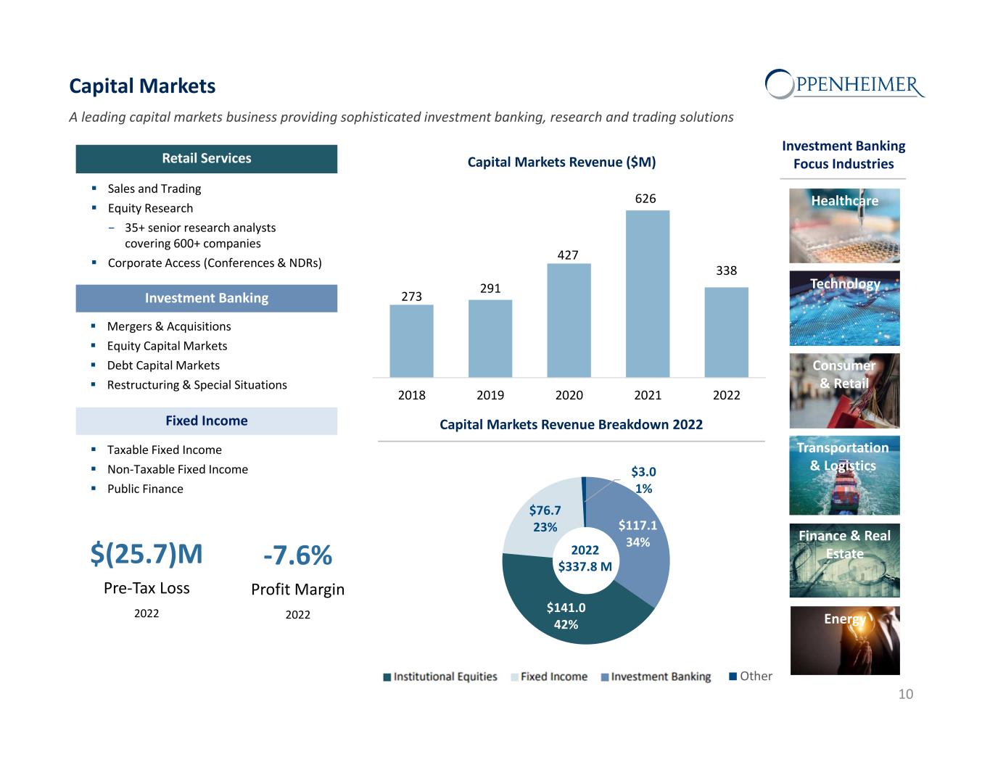The height and width of the screenshot is (765, 990).
Task: Click the 'Mergers & Acquisitions' bullet
Action: 169,326
